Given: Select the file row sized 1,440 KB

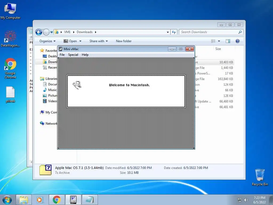Looking at the screenshot, I should click(x=214, y=68).
